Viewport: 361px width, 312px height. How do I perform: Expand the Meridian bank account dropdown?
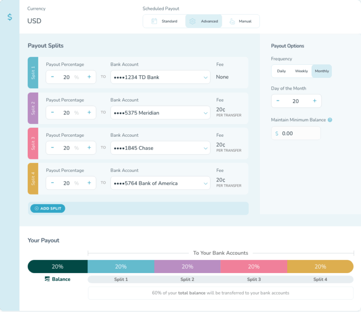pos(160,113)
